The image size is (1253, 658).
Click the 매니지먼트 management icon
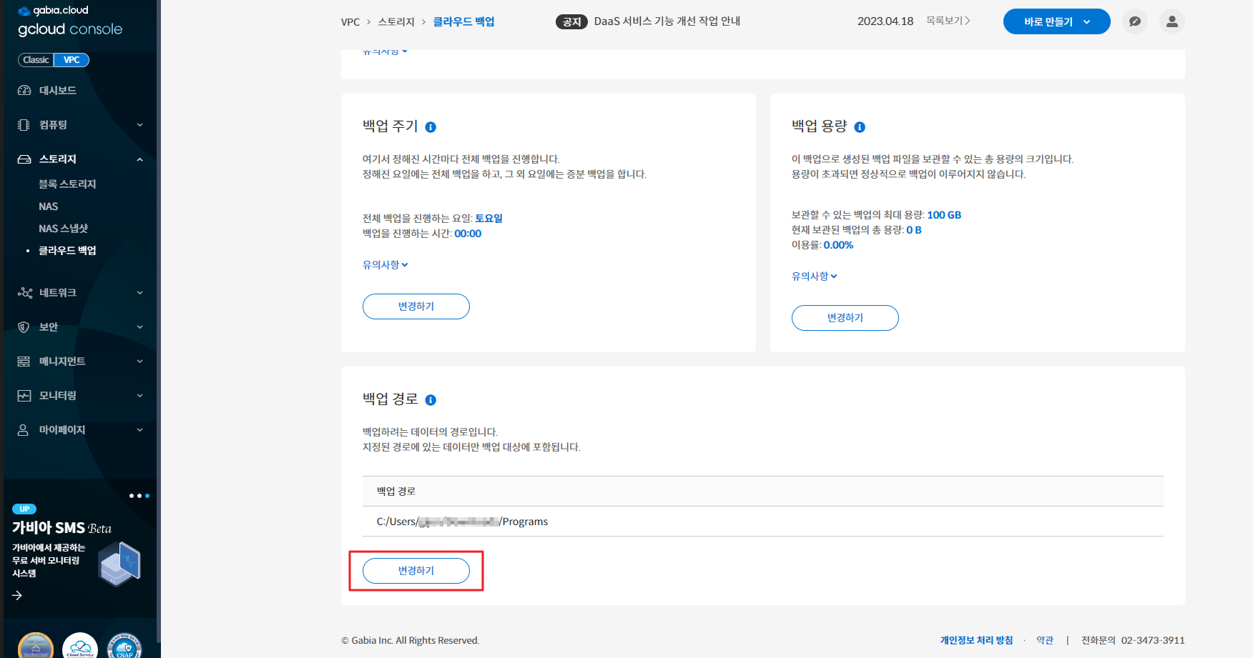[x=24, y=362]
